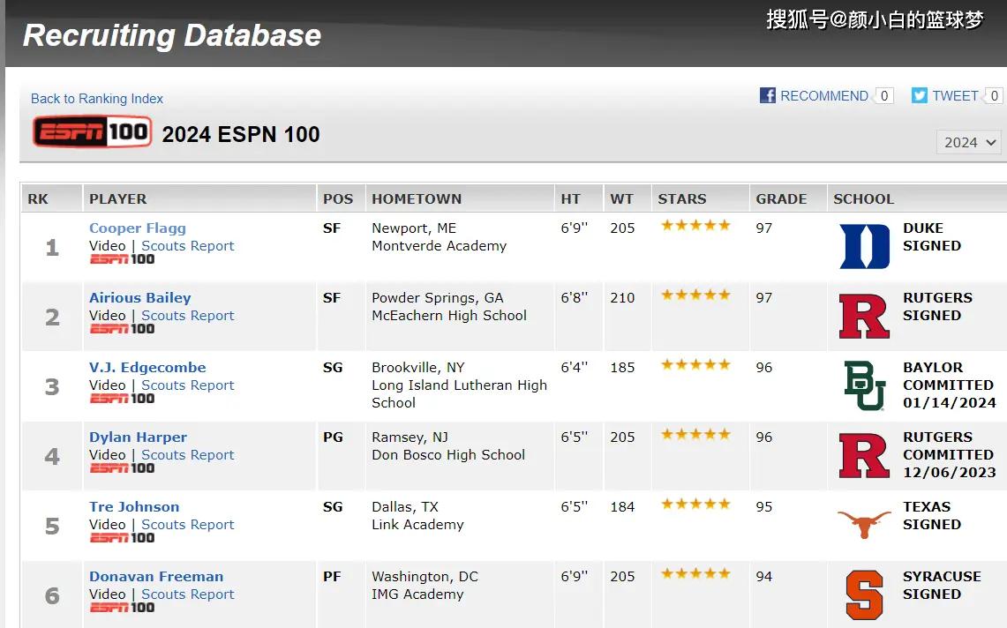
Task: Click the Syracuse S logo
Action: [x=864, y=594]
